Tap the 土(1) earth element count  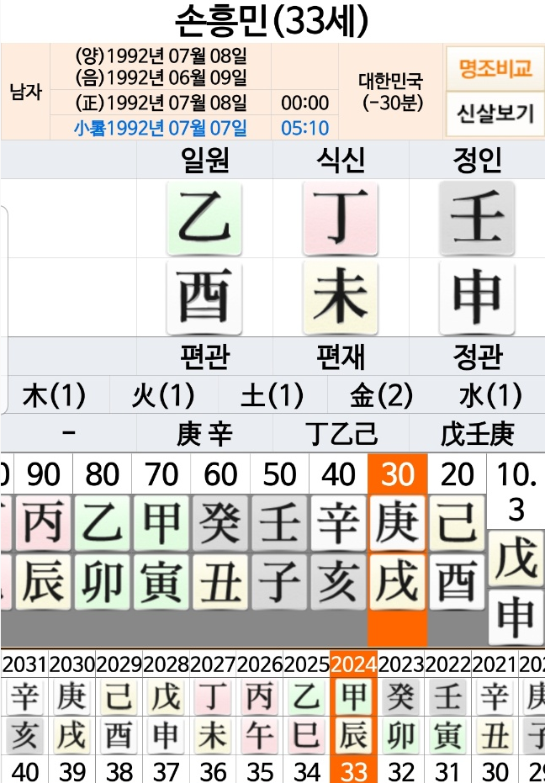[x=272, y=395]
